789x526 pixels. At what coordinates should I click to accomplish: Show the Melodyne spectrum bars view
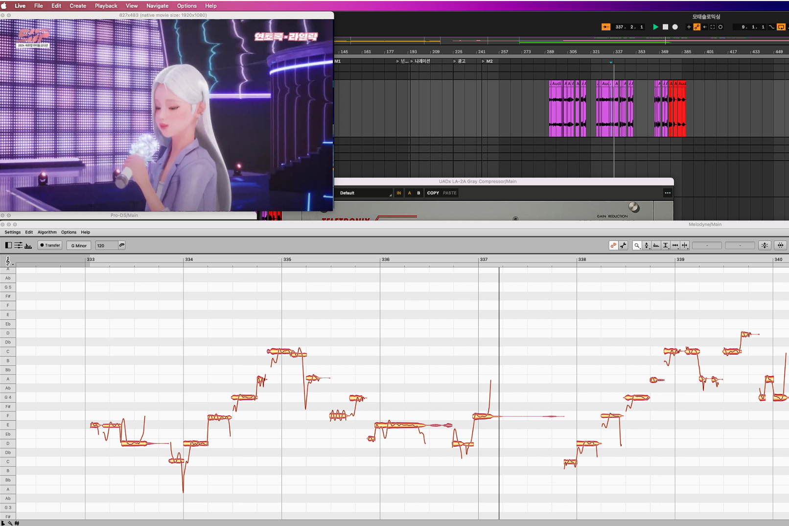pyautogui.click(x=28, y=245)
